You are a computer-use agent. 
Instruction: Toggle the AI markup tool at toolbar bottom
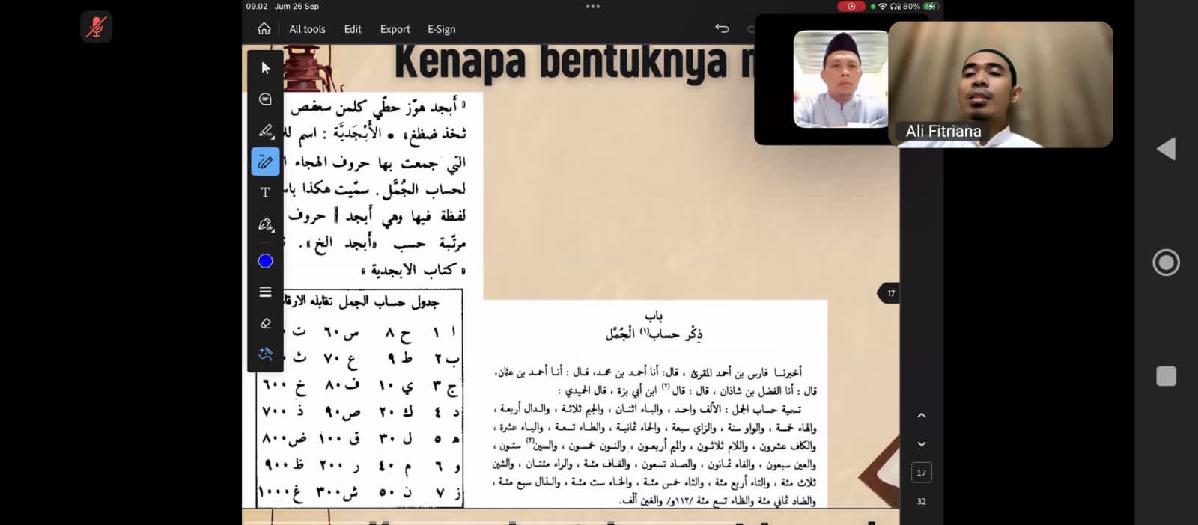coord(265,354)
